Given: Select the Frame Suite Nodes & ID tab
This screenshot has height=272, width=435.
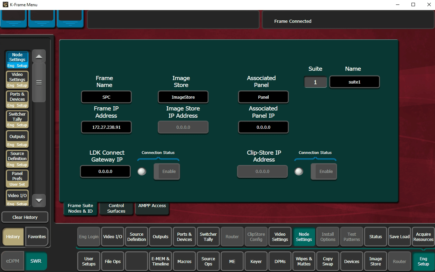Looking at the screenshot, I should (80, 208).
